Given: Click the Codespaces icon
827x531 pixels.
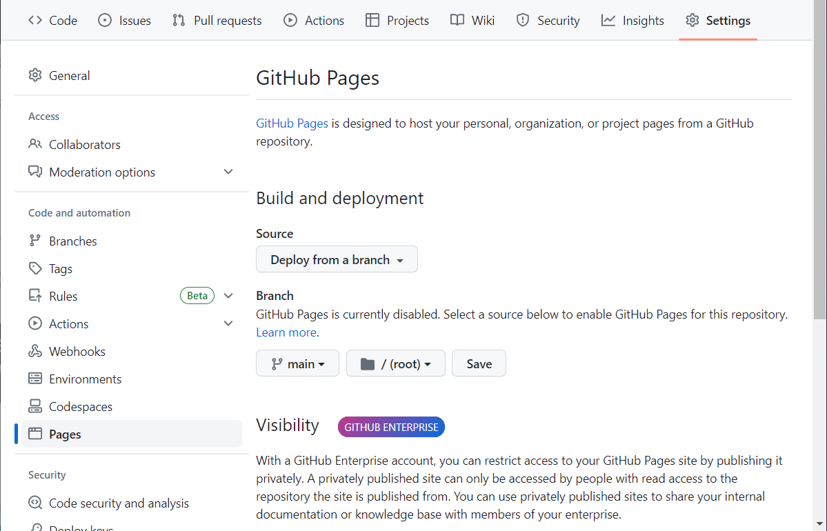Looking at the screenshot, I should click(x=34, y=405).
